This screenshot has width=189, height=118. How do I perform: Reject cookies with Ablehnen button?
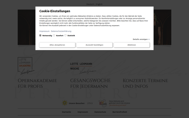coord(132,45)
